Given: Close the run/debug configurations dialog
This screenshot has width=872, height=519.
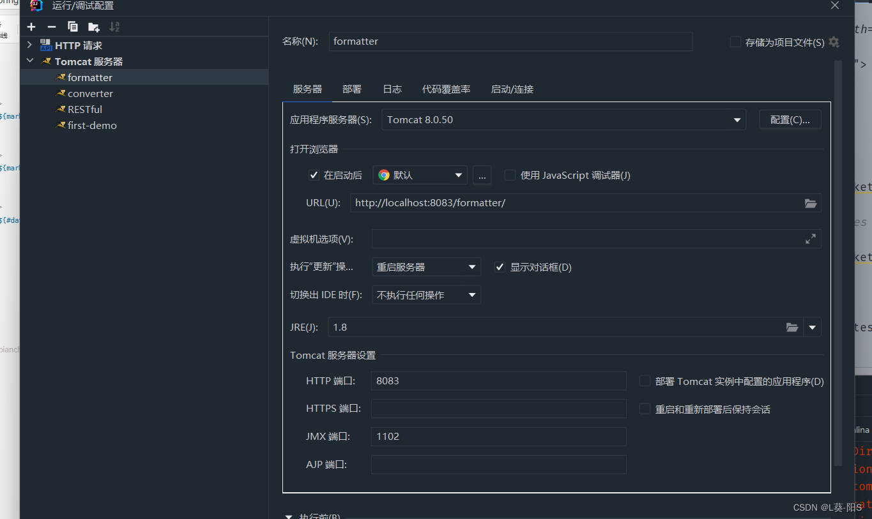Looking at the screenshot, I should pyautogui.click(x=834, y=6).
